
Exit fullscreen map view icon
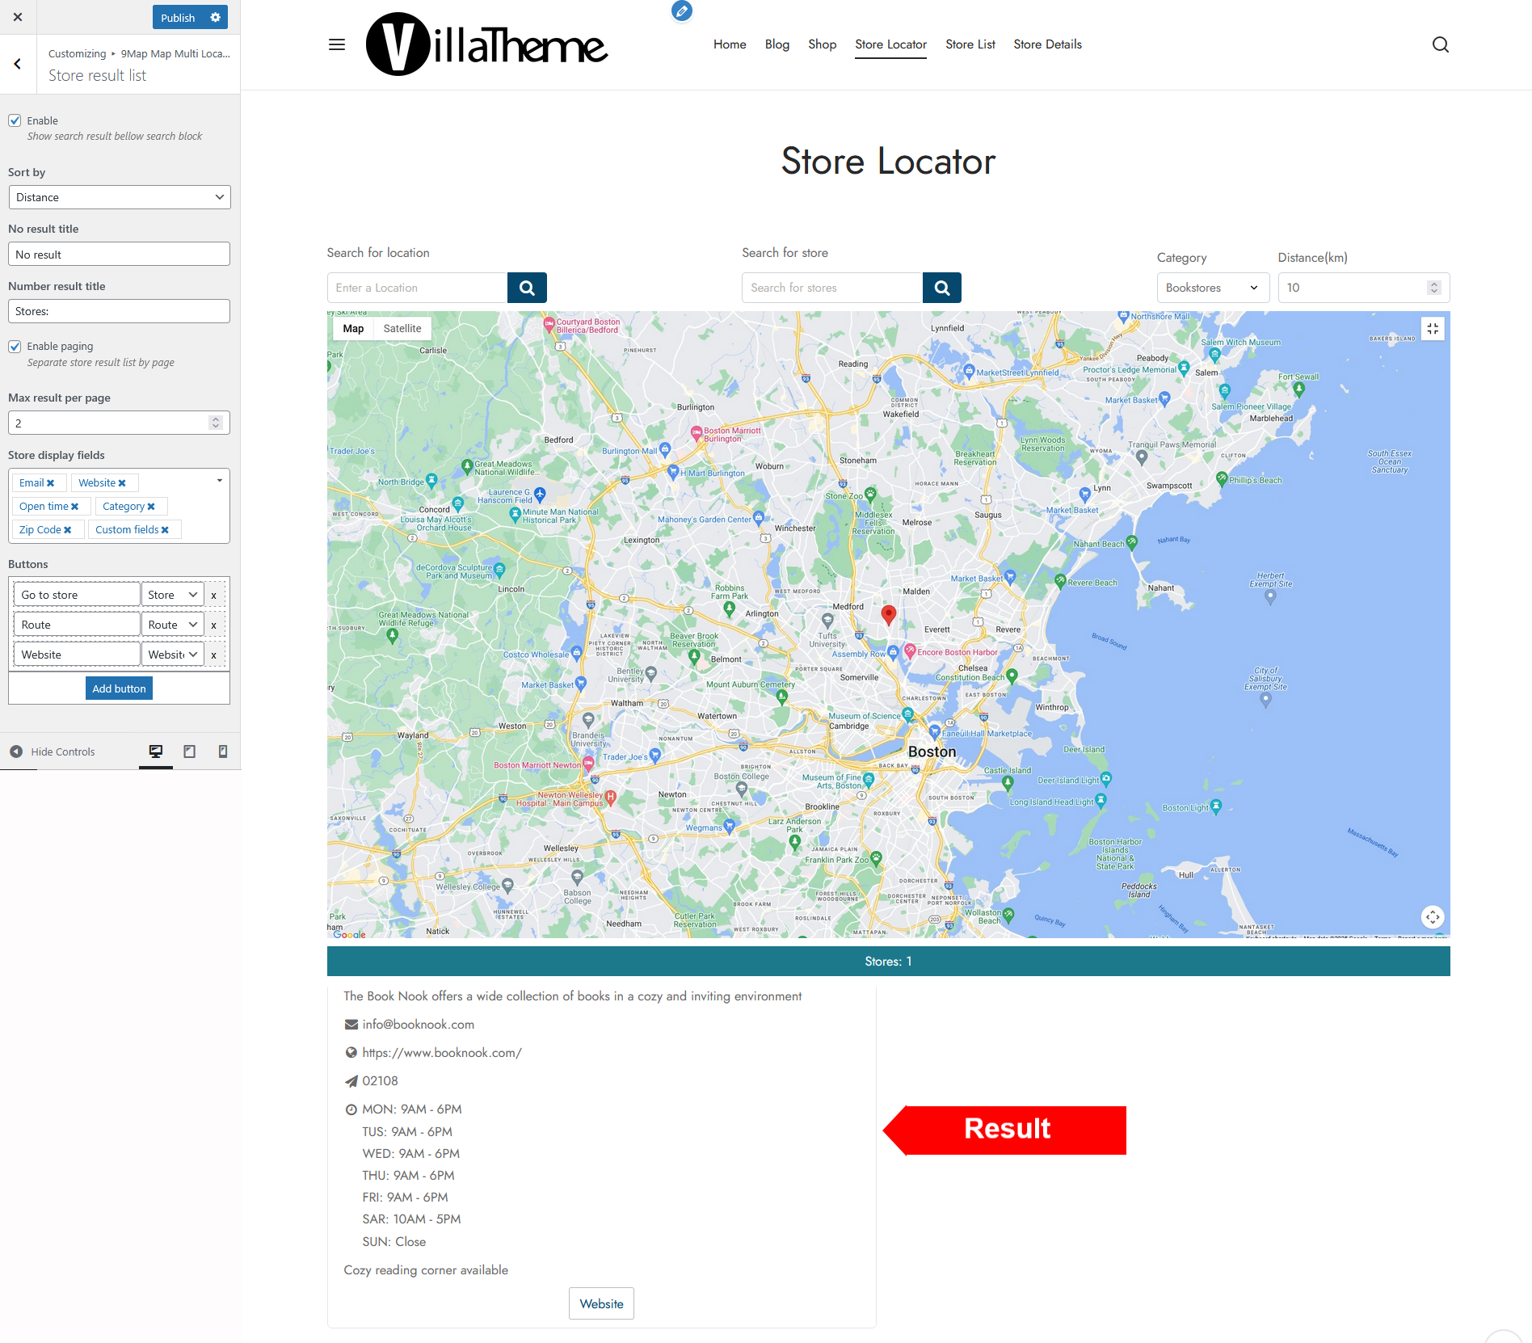[x=1433, y=329]
